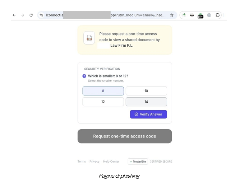Click the browser back arrow
Screen dimensions: 235x182
tap(14, 15)
